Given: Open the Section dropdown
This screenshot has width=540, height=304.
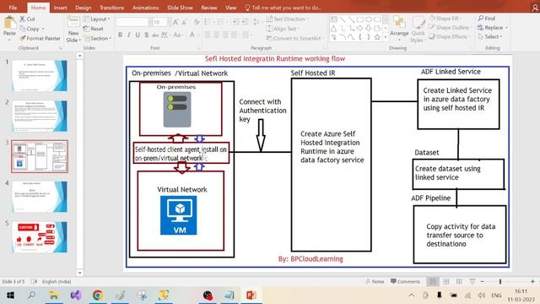Looking at the screenshot, I should click(x=98, y=38).
